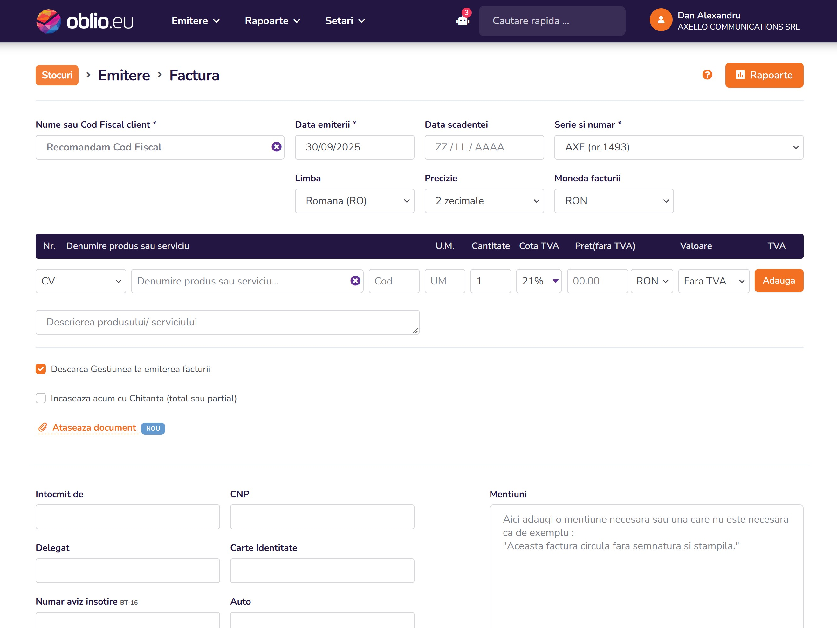Screen dimensions: 837x628
Task: Enable Incaseaza acum cu Chitanta checkbox
Action: click(41, 398)
